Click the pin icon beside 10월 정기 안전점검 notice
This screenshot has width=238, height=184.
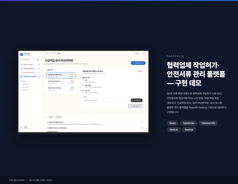tap(48, 122)
